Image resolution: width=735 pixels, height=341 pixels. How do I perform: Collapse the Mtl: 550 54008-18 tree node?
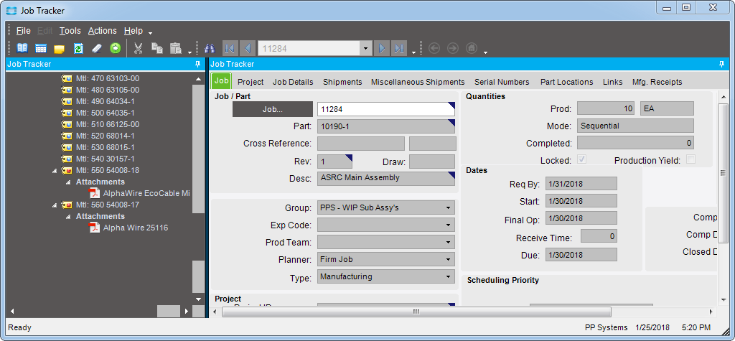(x=55, y=170)
